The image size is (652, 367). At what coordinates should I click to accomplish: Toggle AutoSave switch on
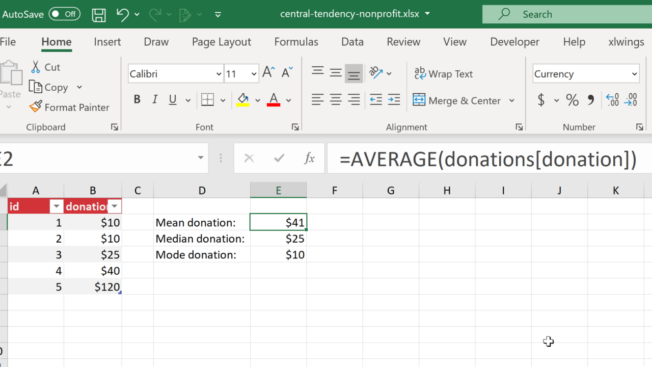click(x=65, y=14)
